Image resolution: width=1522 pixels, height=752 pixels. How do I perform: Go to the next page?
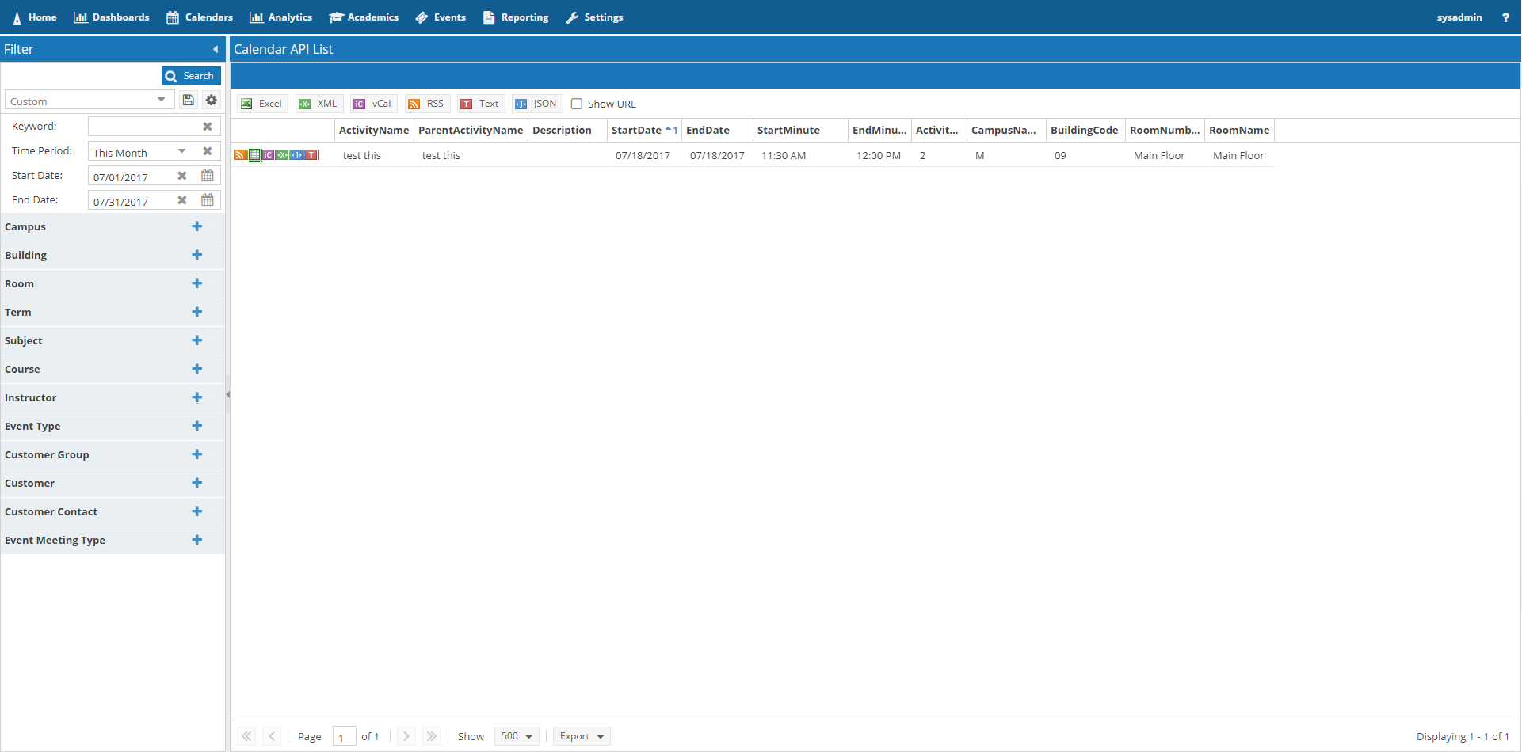click(x=406, y=736)
